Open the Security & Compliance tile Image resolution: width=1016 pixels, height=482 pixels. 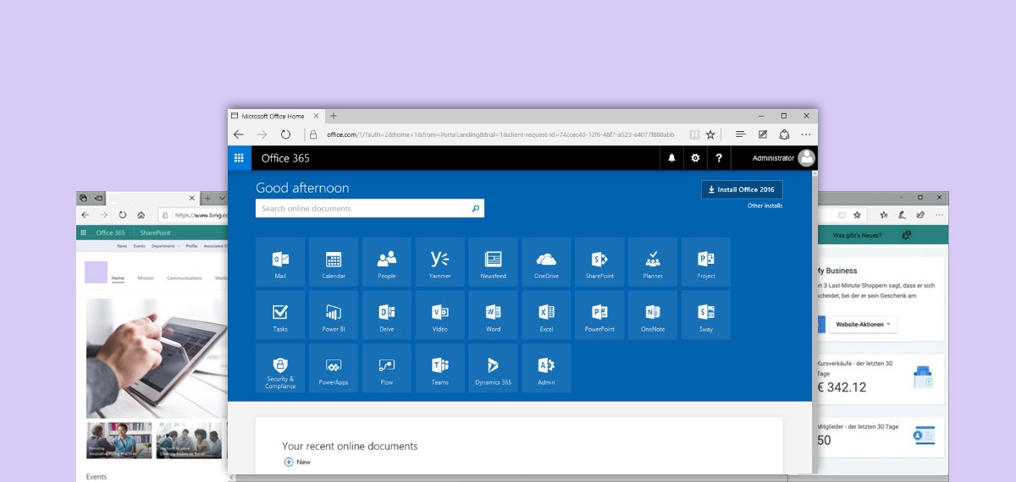280,368
